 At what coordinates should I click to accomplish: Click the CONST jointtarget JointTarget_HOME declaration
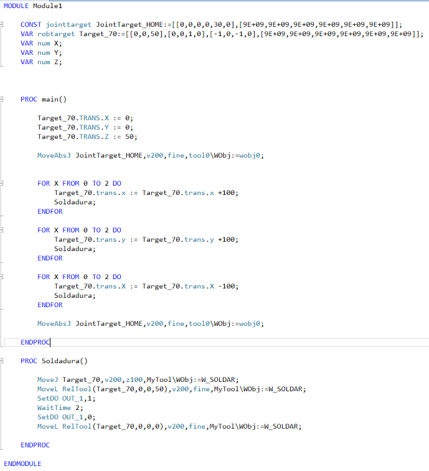click(x=211, y=24)
